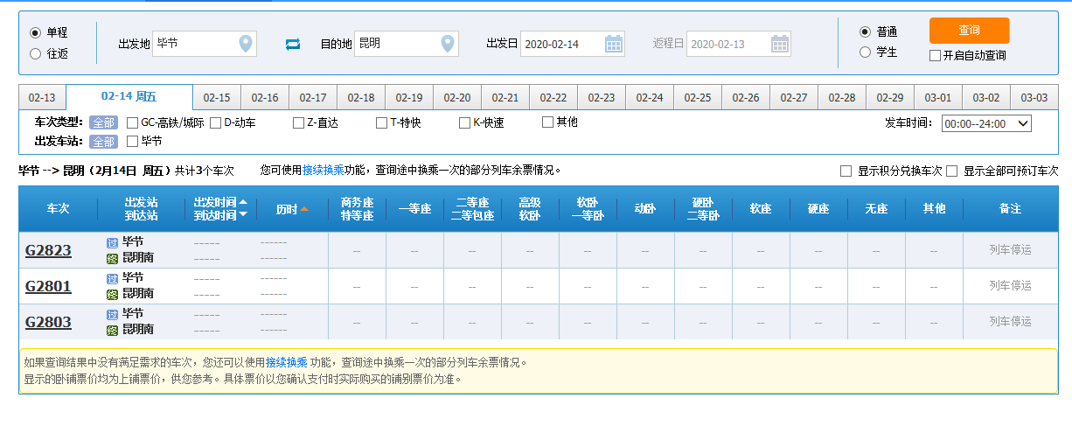Click the 过 icon in G2823 row
Image resolution: width=1072 pixels, height=440 pixels.
click(x=112, y=242)
